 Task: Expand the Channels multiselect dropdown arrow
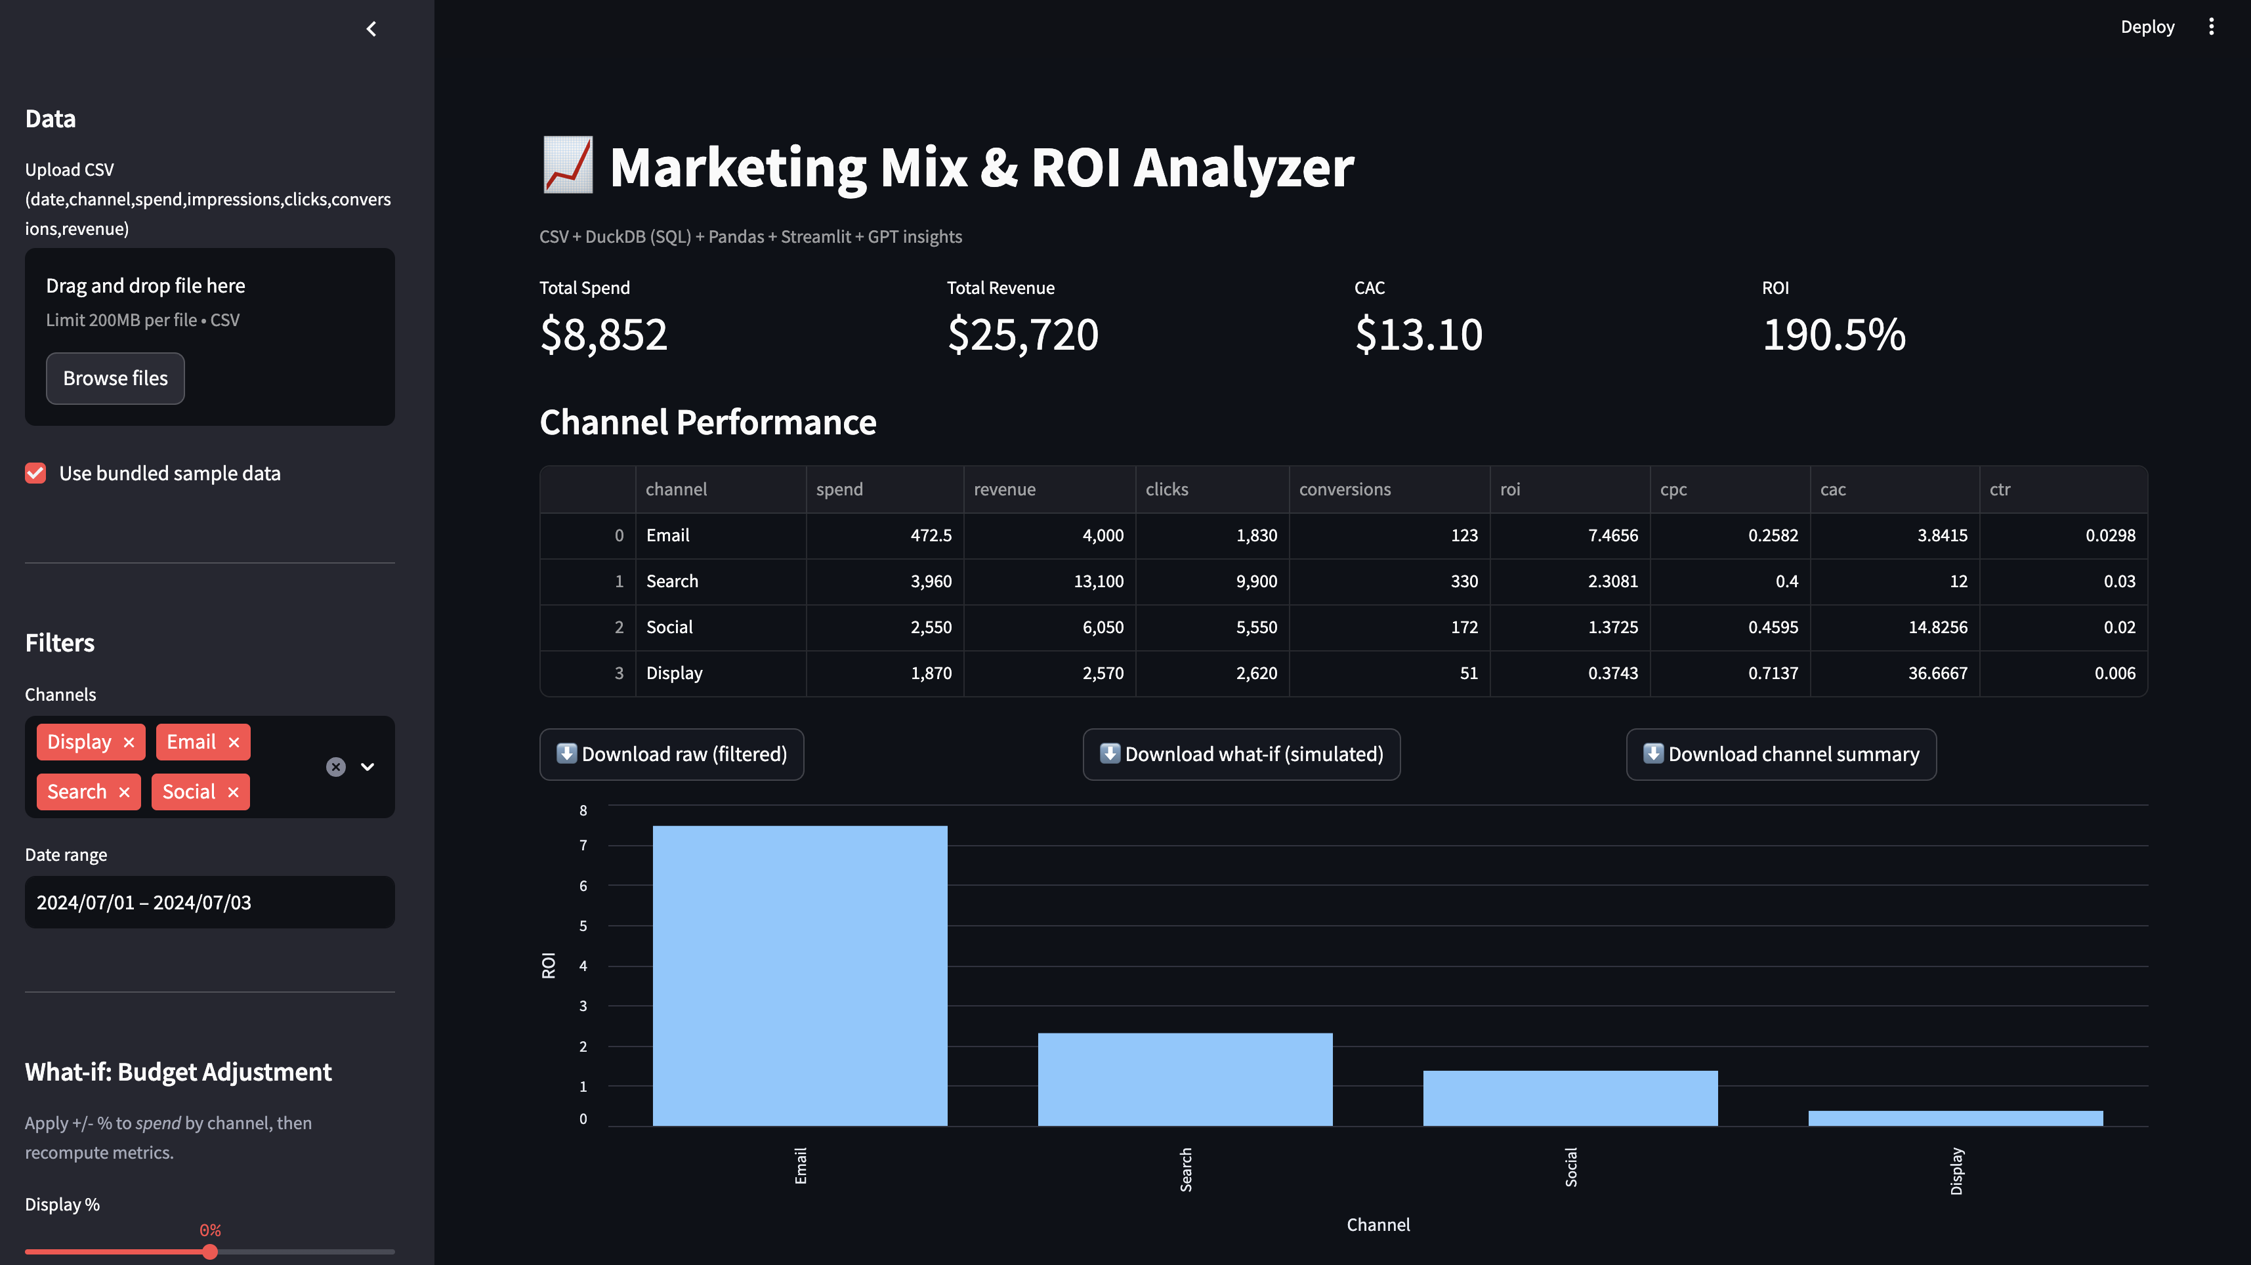click(x=368, y=767)
